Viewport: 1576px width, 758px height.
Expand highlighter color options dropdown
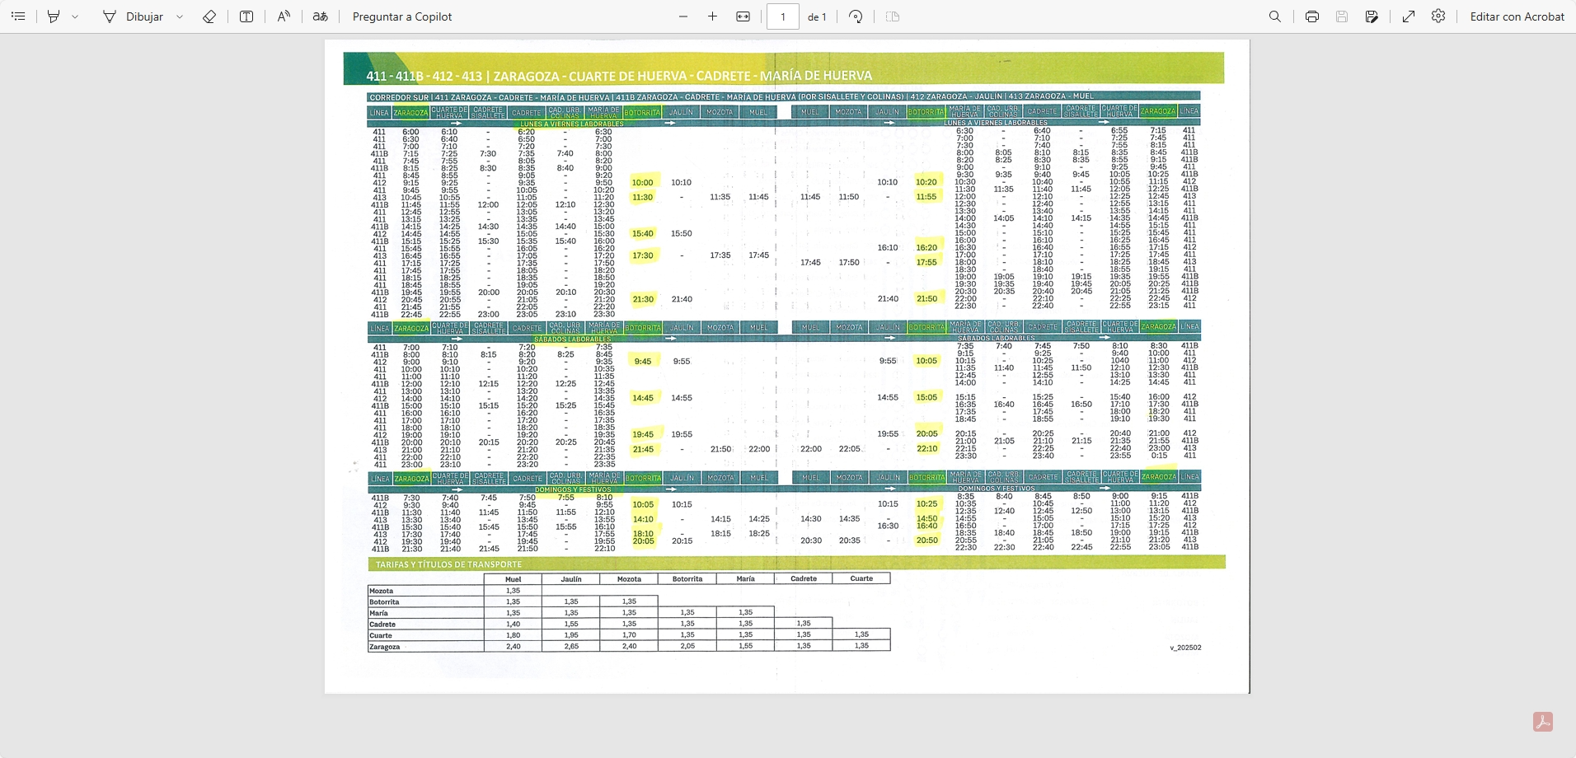[x=75, y=16]
